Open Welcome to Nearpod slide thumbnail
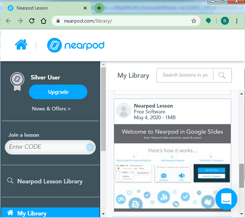 tap(173, 167)
